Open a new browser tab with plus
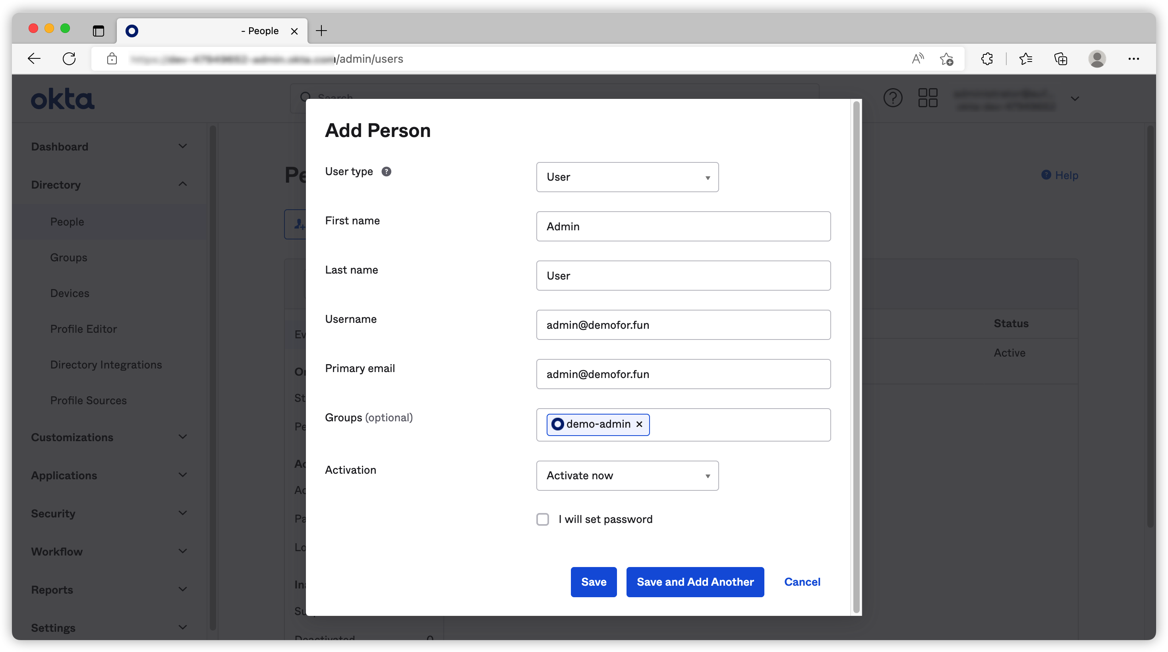The image size is (1168, 652). [x=321, y=31]
